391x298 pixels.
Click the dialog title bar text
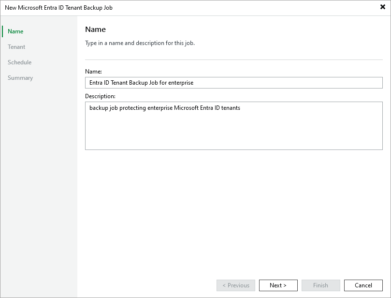58,8
